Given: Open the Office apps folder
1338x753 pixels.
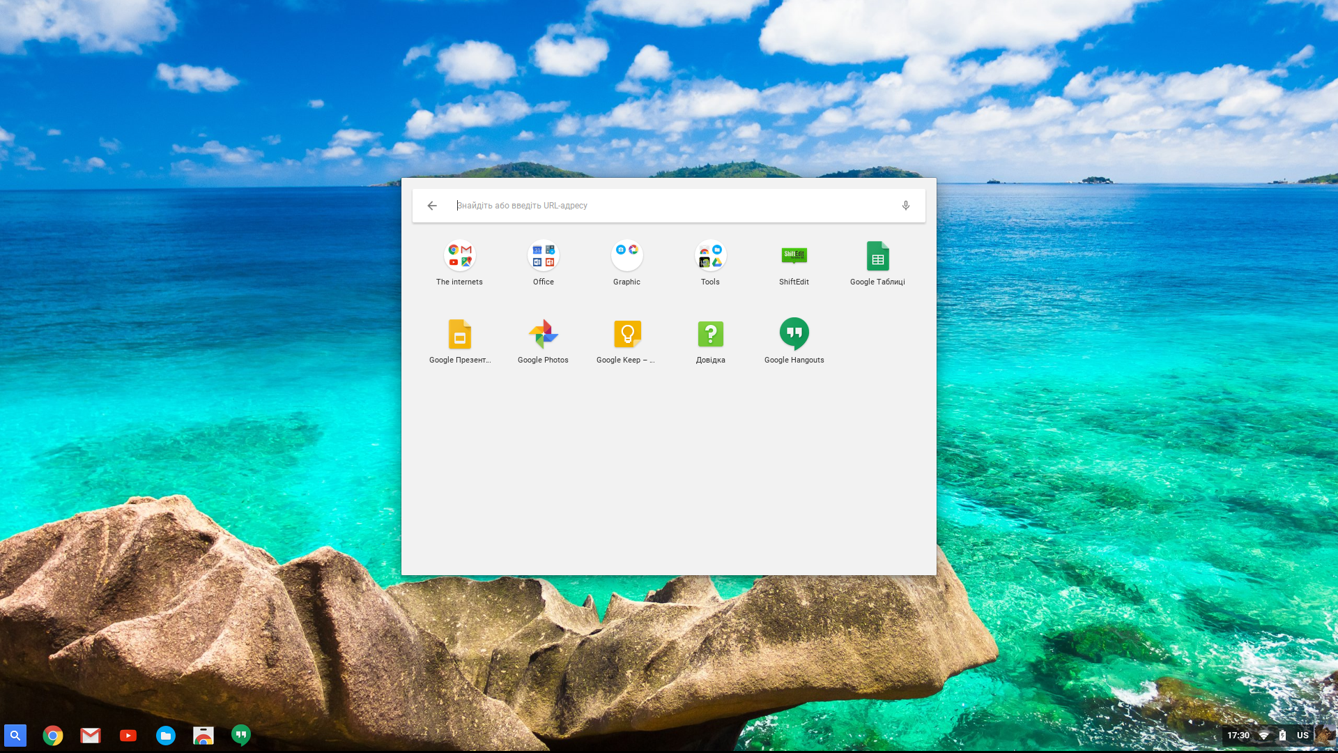Looking at the screenshot, I should click(x=543, y=257).
